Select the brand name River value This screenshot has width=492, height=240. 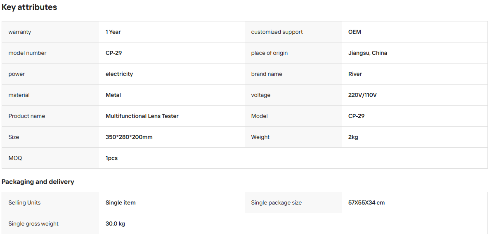pyautogui.click(x=355, y=74)
